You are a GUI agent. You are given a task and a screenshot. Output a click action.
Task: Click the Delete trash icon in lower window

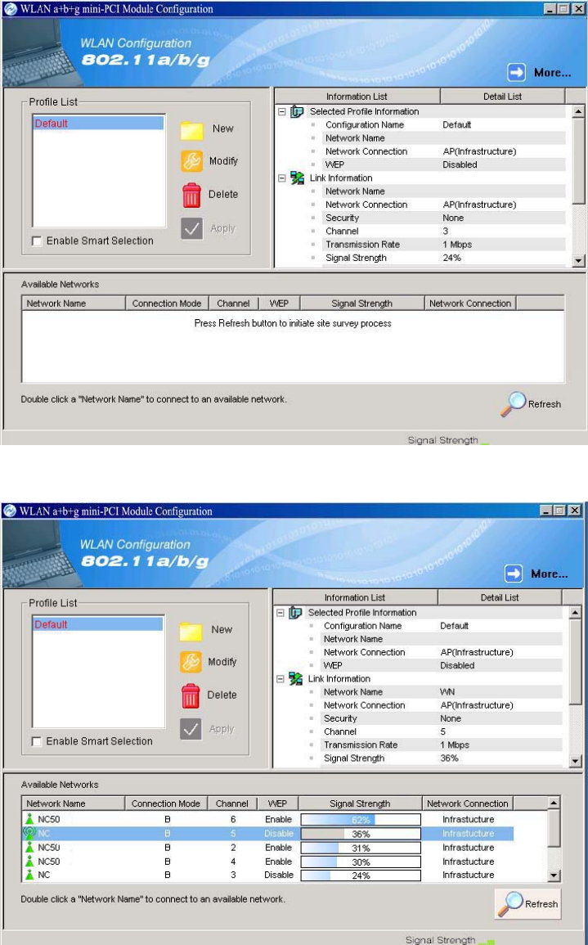click(x=191, y=695)
